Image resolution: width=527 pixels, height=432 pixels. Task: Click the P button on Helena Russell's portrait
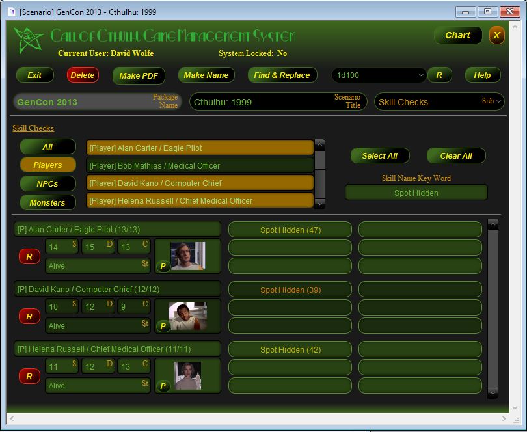(163, 386)
